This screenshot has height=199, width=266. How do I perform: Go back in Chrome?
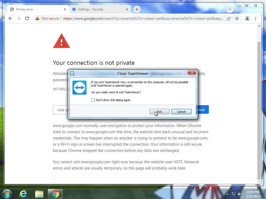(10, 18)
